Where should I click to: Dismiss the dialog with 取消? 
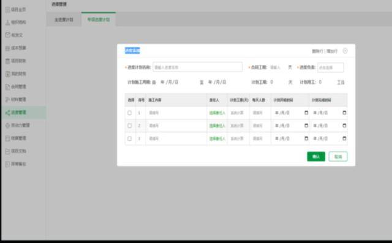tap(338, 157)
